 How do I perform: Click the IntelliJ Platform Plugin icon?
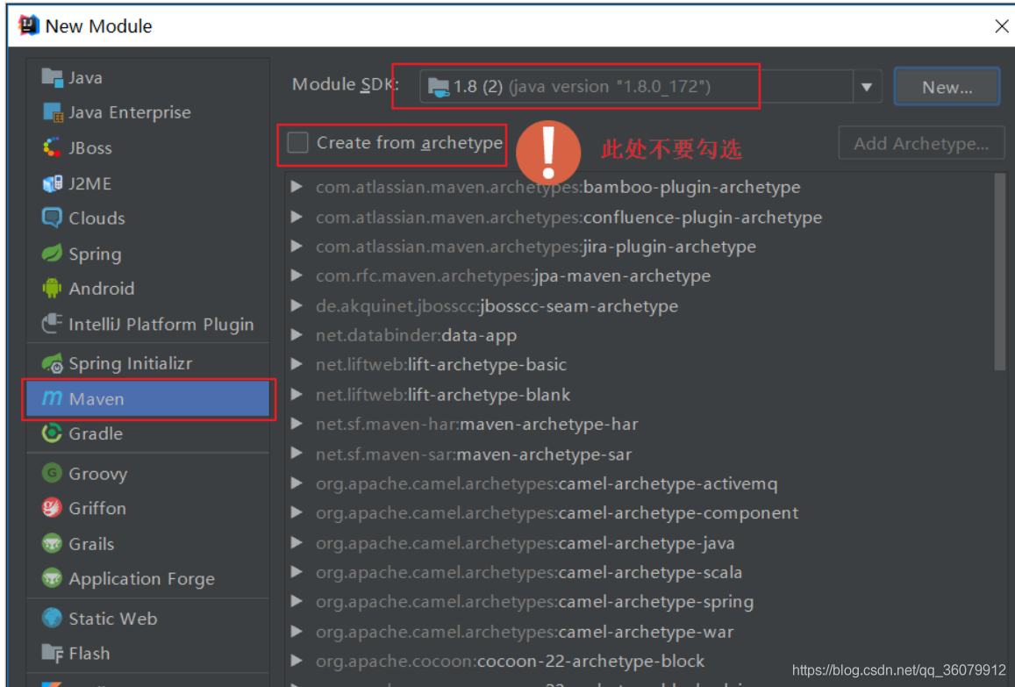[x=52, y=324]
